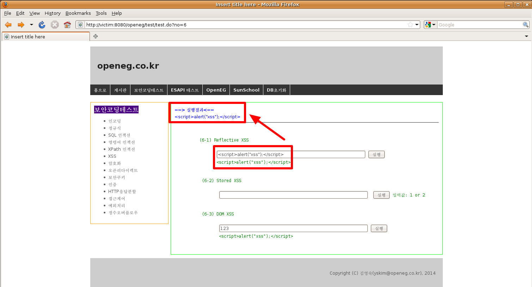Maximize the Firefox window

pyautogui.click(x=518, y=4)
